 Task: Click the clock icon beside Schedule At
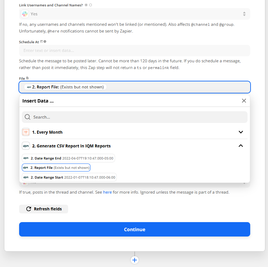(45, 42)
